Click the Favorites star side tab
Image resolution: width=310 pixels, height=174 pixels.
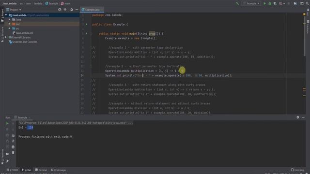click(x=2, y=157)
